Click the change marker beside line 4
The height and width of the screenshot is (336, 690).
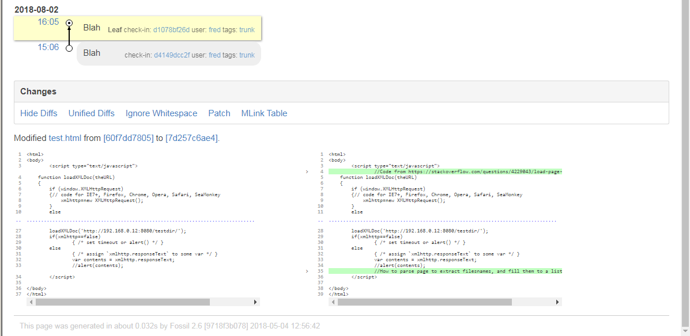[x=307, y=171]
